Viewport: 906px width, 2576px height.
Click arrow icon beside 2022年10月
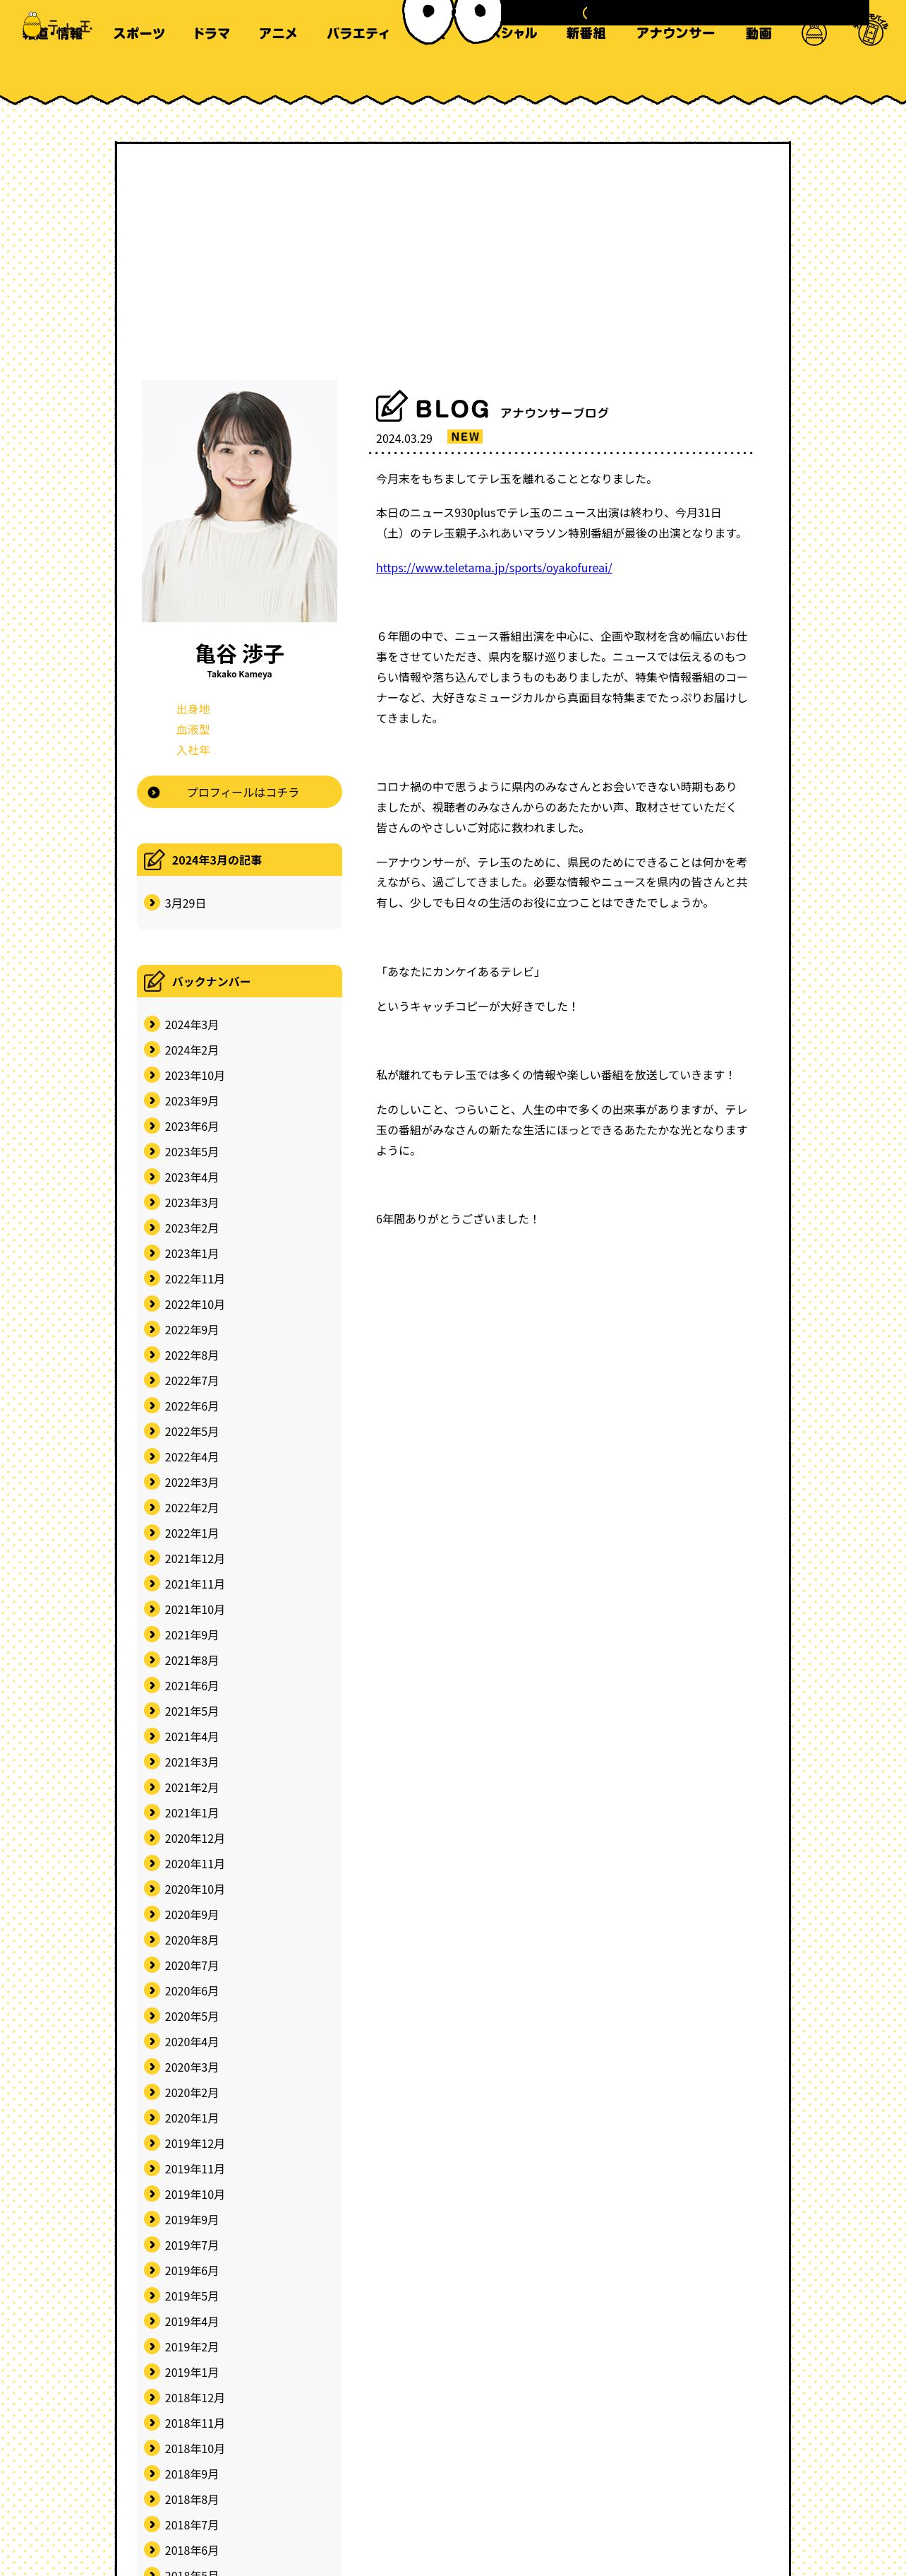pos(152,1304)
